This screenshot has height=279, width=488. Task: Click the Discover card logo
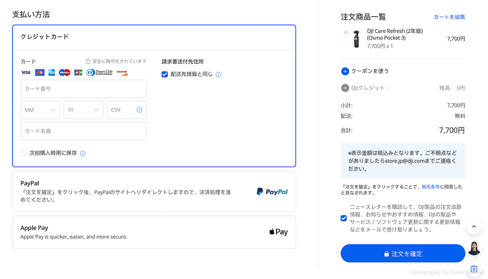122,72
